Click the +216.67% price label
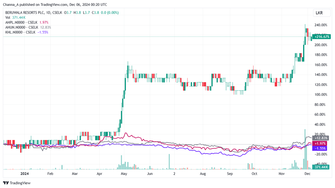 pos(322,37)
